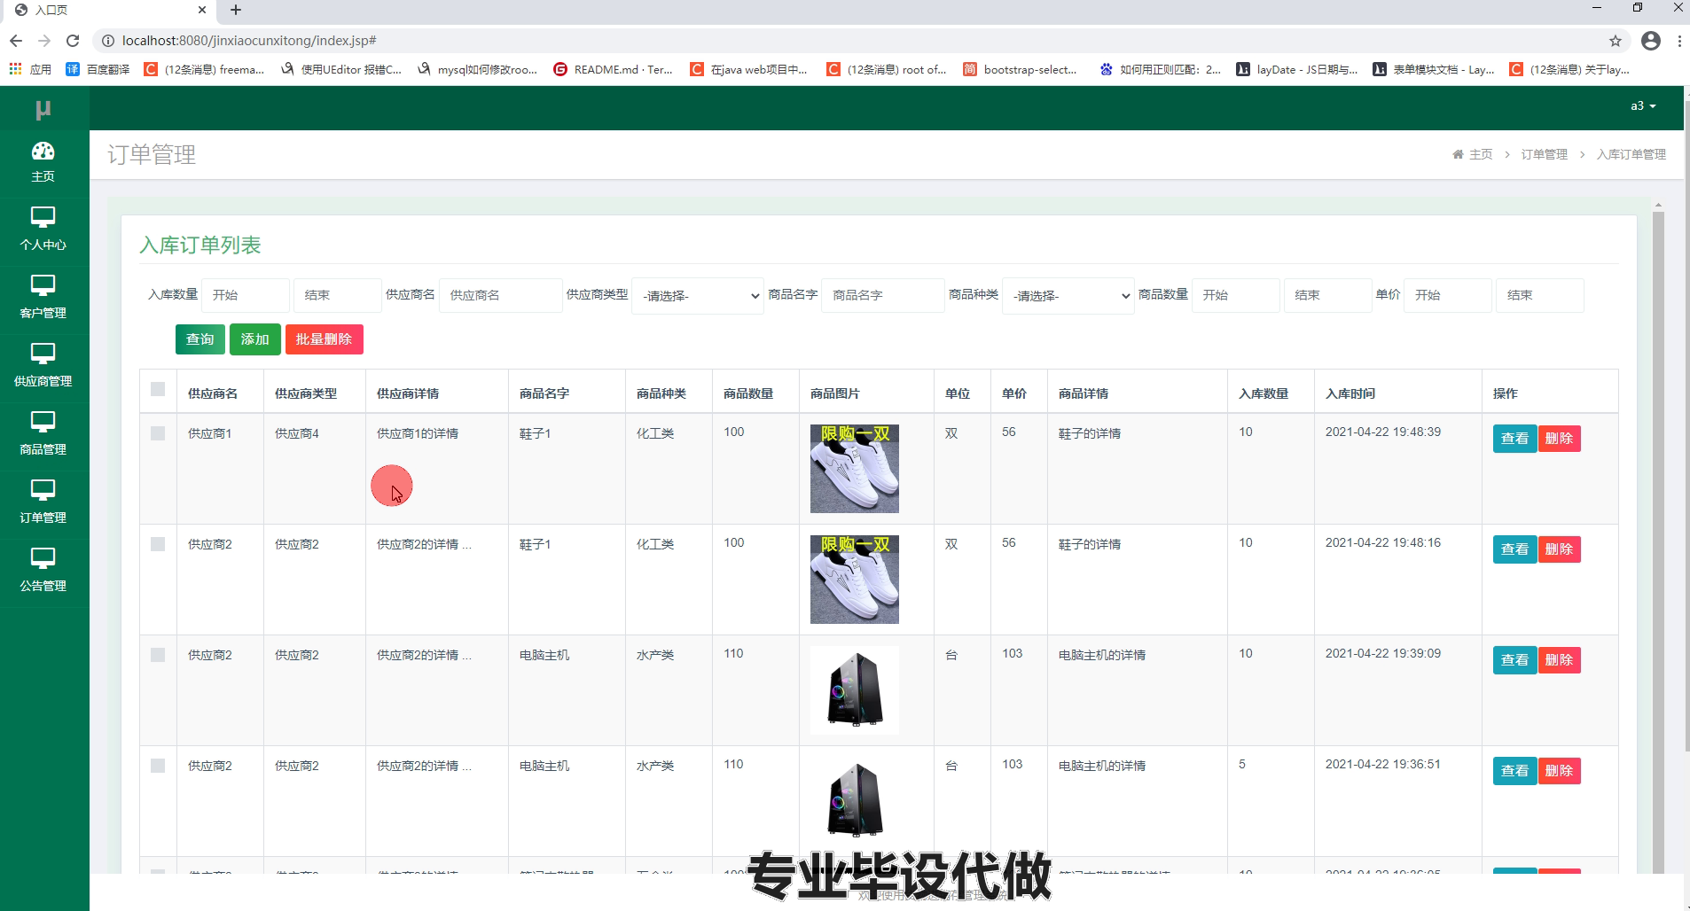Check row dated 2021-04-22 19:39:09
Image resolution: width=1690 pixels, height=911 pixels.
[x=158, y=655]
